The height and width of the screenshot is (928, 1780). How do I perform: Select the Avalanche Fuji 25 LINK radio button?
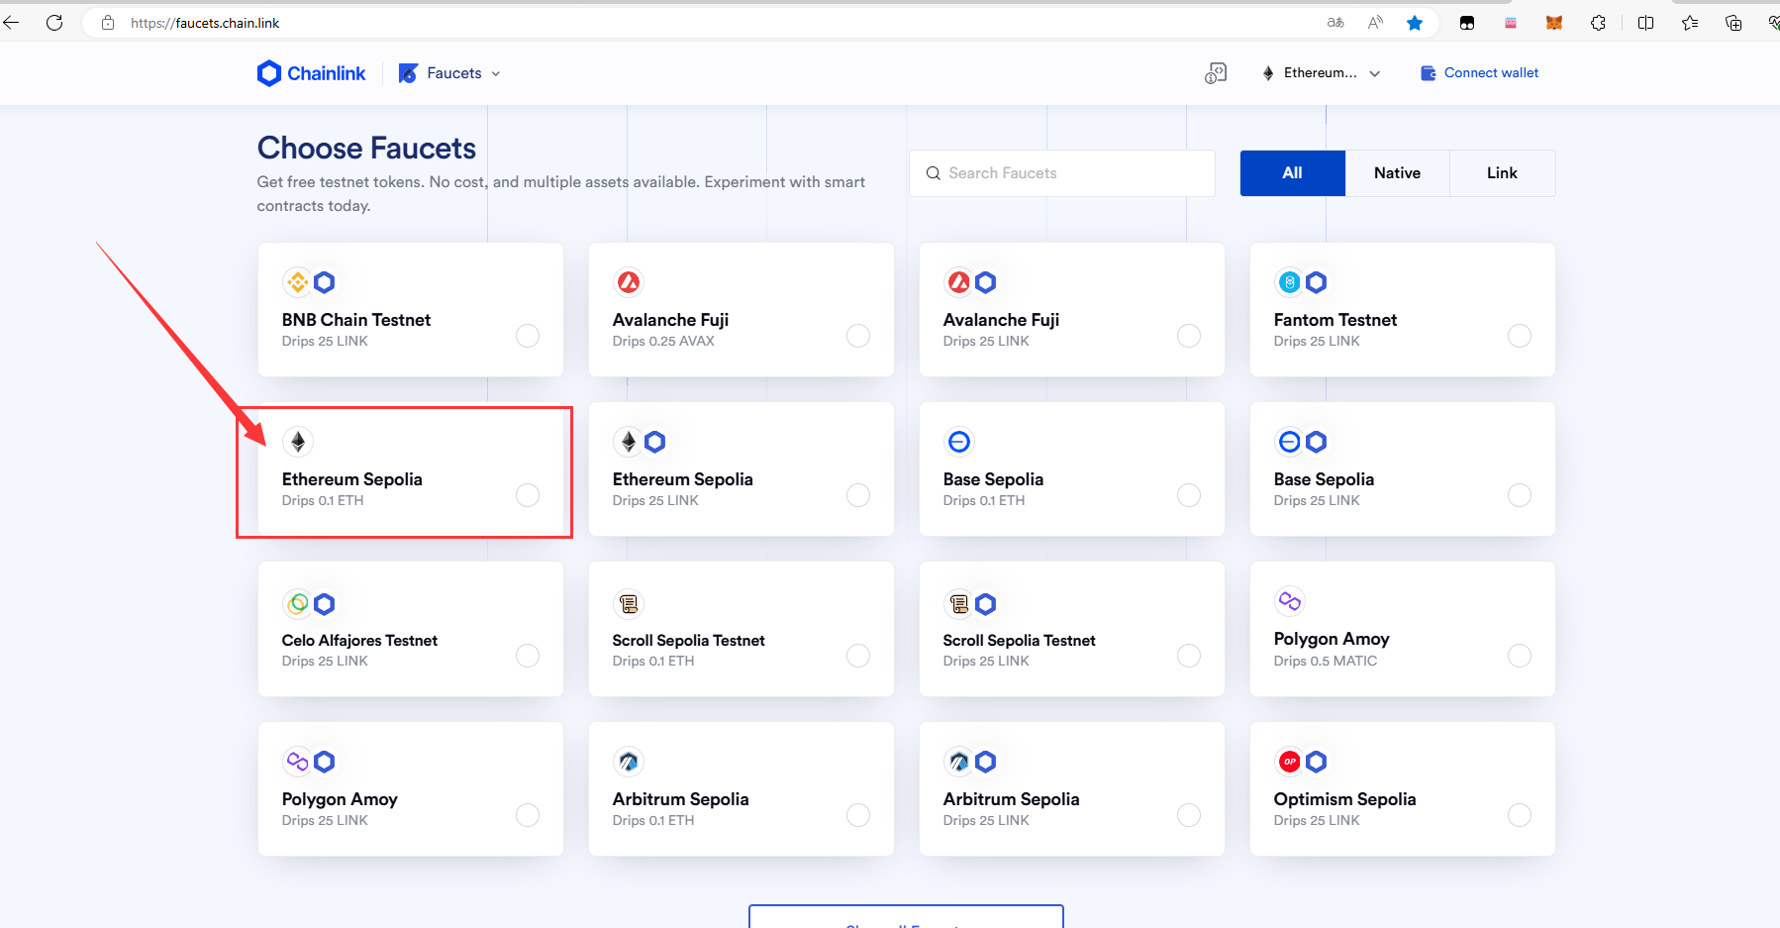[x=1189, y=336]
